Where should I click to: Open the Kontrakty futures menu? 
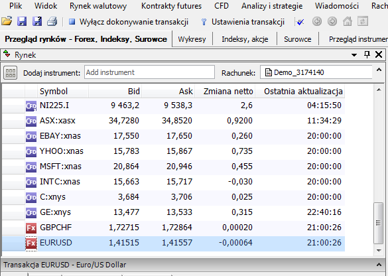(172, 6)
